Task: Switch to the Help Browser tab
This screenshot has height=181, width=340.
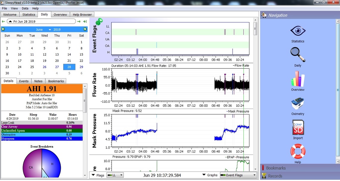Action: [x=82, y=15]
